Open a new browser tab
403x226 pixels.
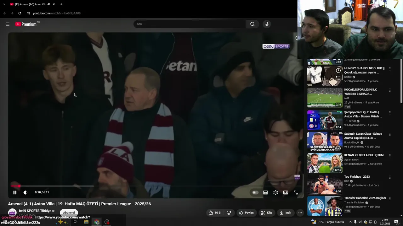coord(61,4)
